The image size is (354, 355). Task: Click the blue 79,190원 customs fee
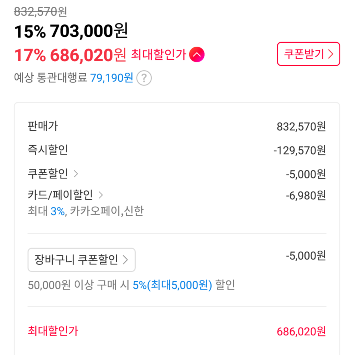[112, 78]
